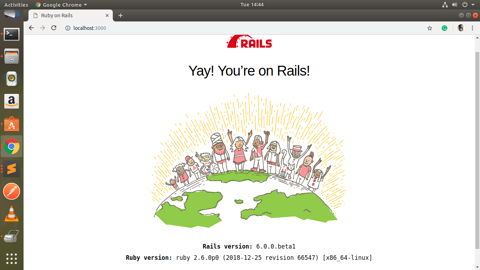Switch to Google Chrome in the dock
The height and width of the screenshot is (270, 480).
[12, 146]
